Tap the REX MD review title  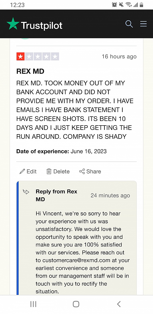(x=30, y=71)
